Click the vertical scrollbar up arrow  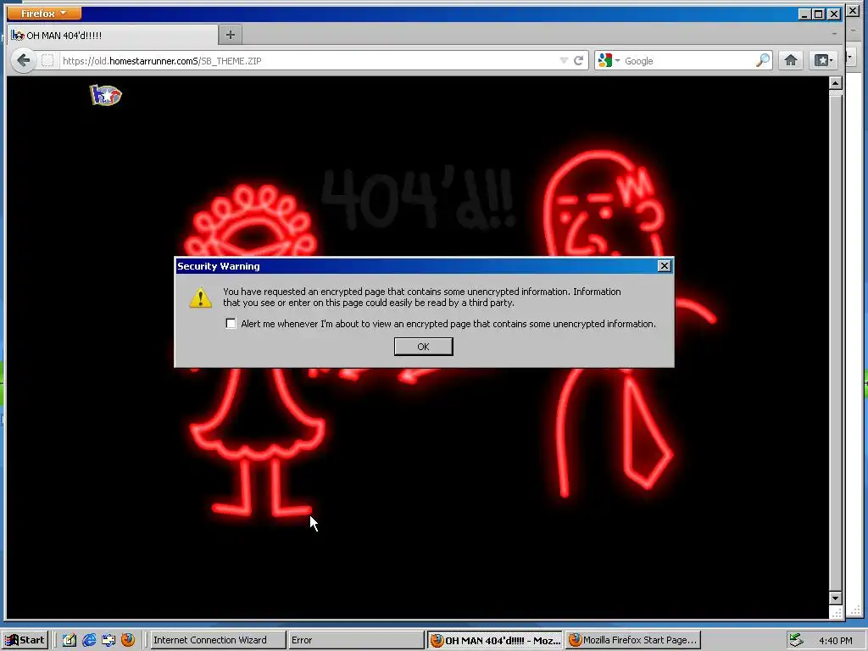click(835, 83)
